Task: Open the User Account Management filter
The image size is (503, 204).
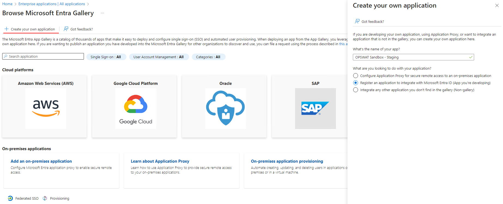Action: 159,57
